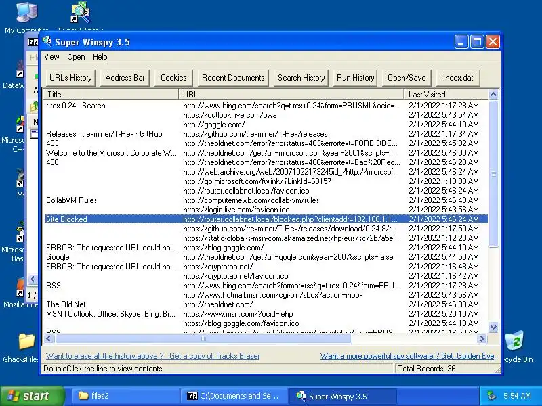
Task: Select the web.archive.org URL row
Action: [266, 172]
